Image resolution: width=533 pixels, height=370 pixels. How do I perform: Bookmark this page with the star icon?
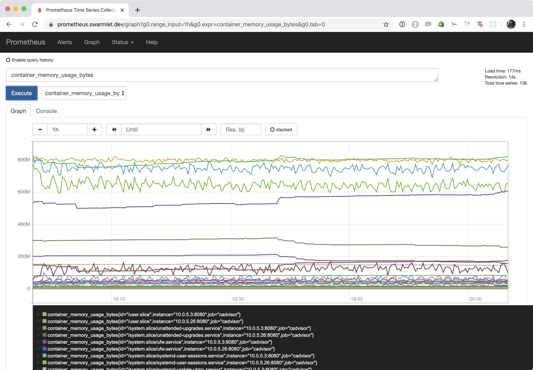pos(386,24)
